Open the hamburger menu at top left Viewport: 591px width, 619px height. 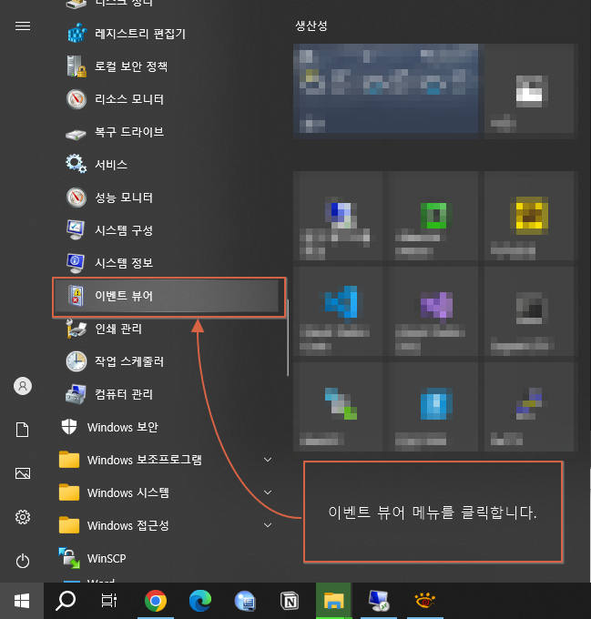[x=23, y=26]
